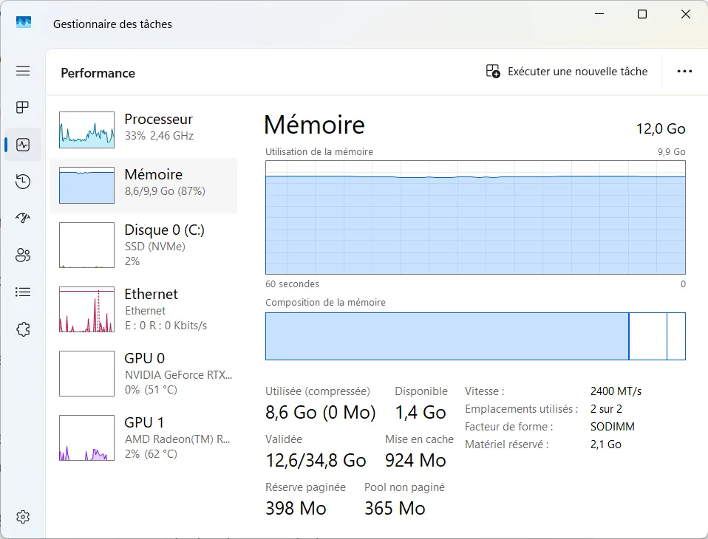Click the 8,6 Go (0 Mo) used value
Viewport: 708px width, 539px height.
321,412
